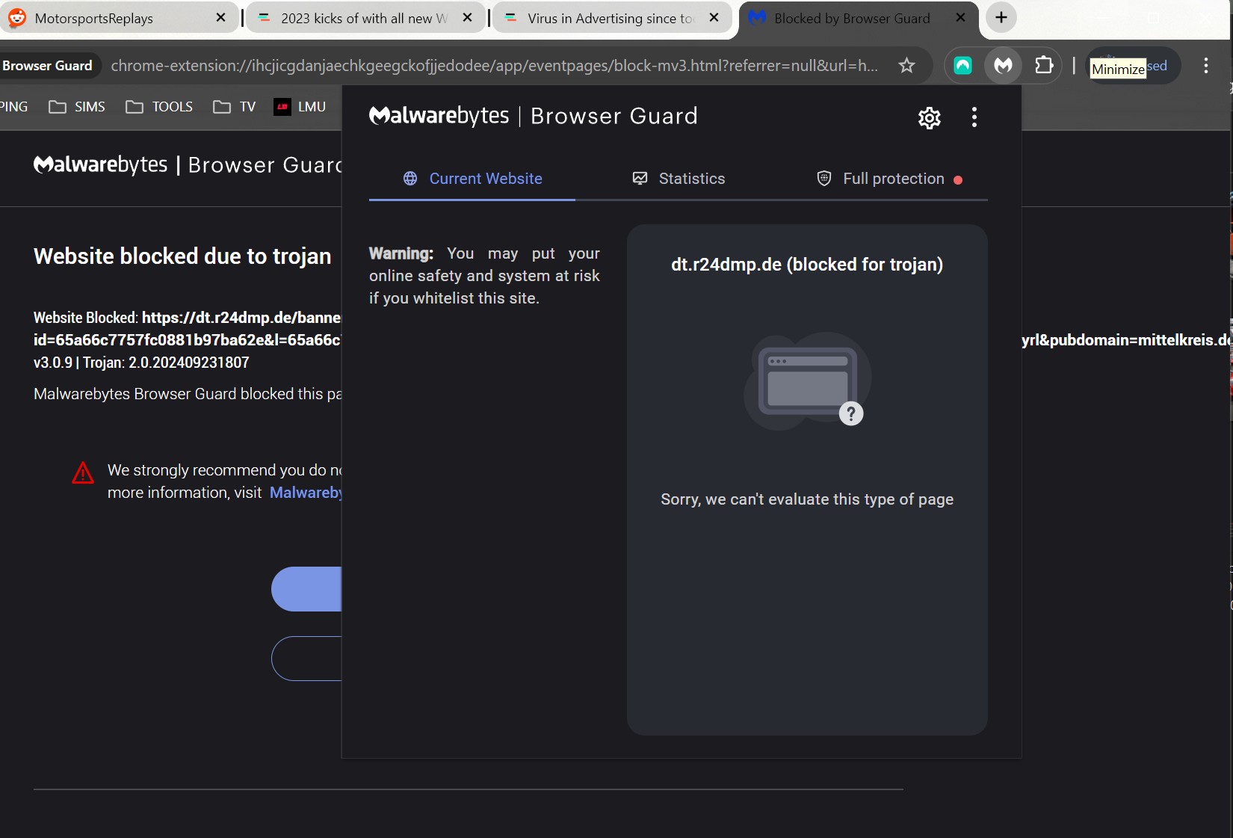Close the '2023 kicks of' tab
Viewport: 1233px width, 838px height.
[467, 18]
